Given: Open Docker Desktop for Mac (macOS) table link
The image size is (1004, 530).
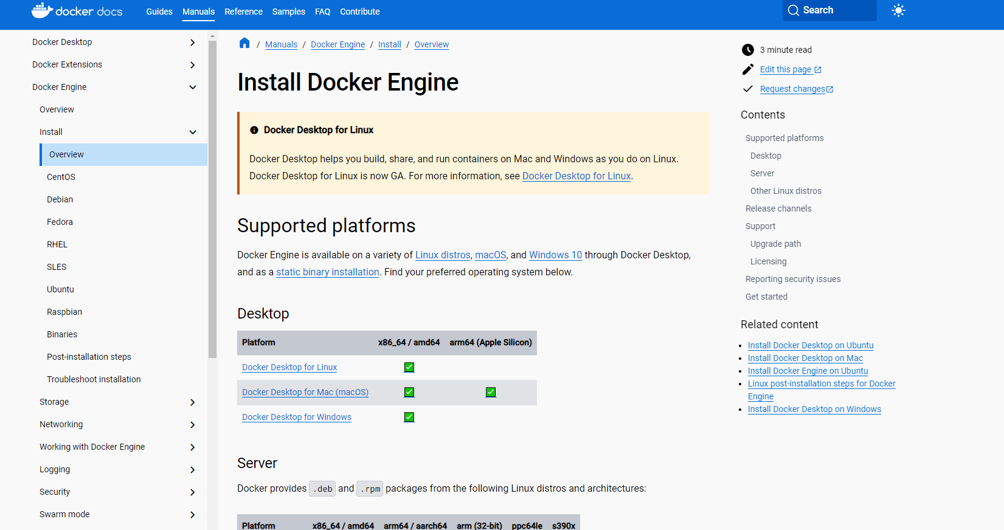Looking at the screenshot, I should pos(305,392).
